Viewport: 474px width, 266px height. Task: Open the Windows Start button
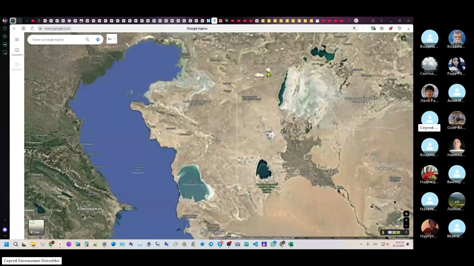coord(6,244)
